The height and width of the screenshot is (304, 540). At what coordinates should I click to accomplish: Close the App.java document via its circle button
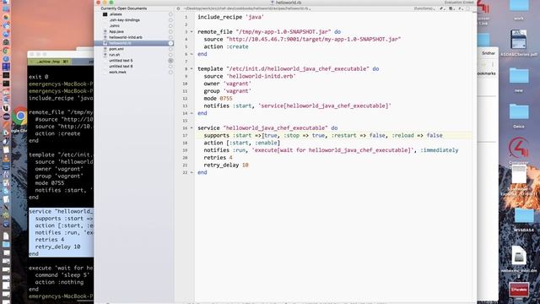click(170, 31)
